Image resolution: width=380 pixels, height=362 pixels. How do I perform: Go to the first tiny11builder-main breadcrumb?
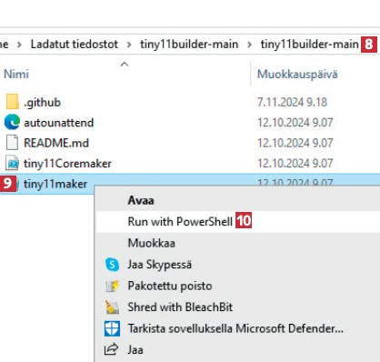click(189, 45)
